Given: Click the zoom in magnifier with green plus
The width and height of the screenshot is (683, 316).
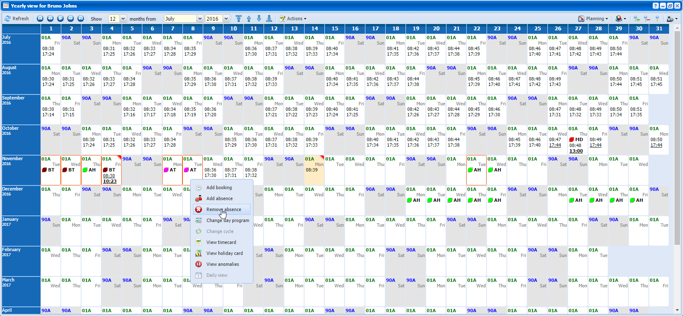Looking at the screenshot, I should click(637, 19).
